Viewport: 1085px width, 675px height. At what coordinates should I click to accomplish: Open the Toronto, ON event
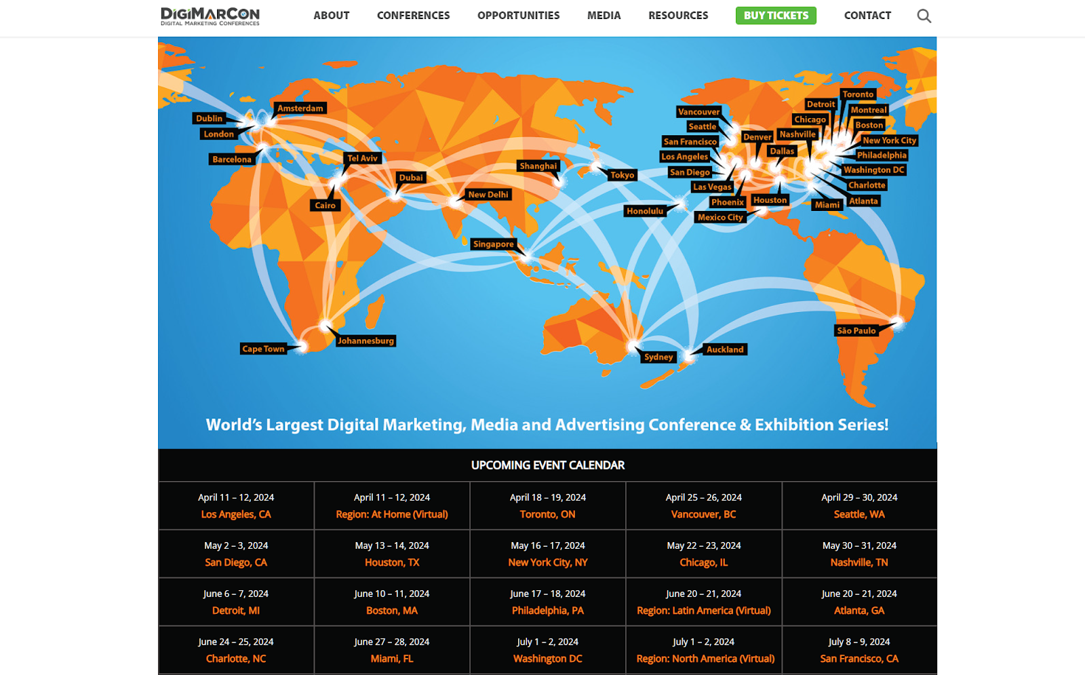[x=547, y=514]
